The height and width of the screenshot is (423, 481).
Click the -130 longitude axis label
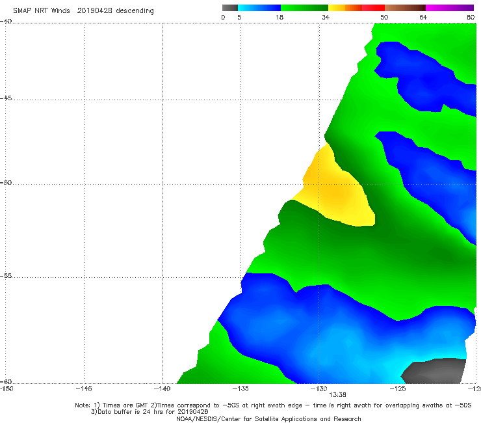coord(319,389)
